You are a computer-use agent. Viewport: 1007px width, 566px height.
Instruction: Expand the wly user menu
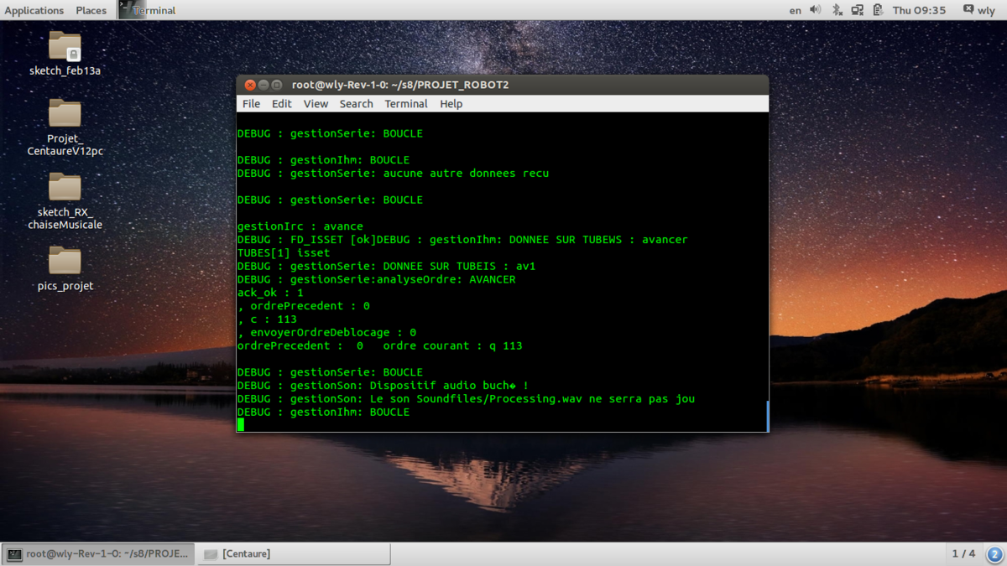pyautogui.click(x=978, y=10)
